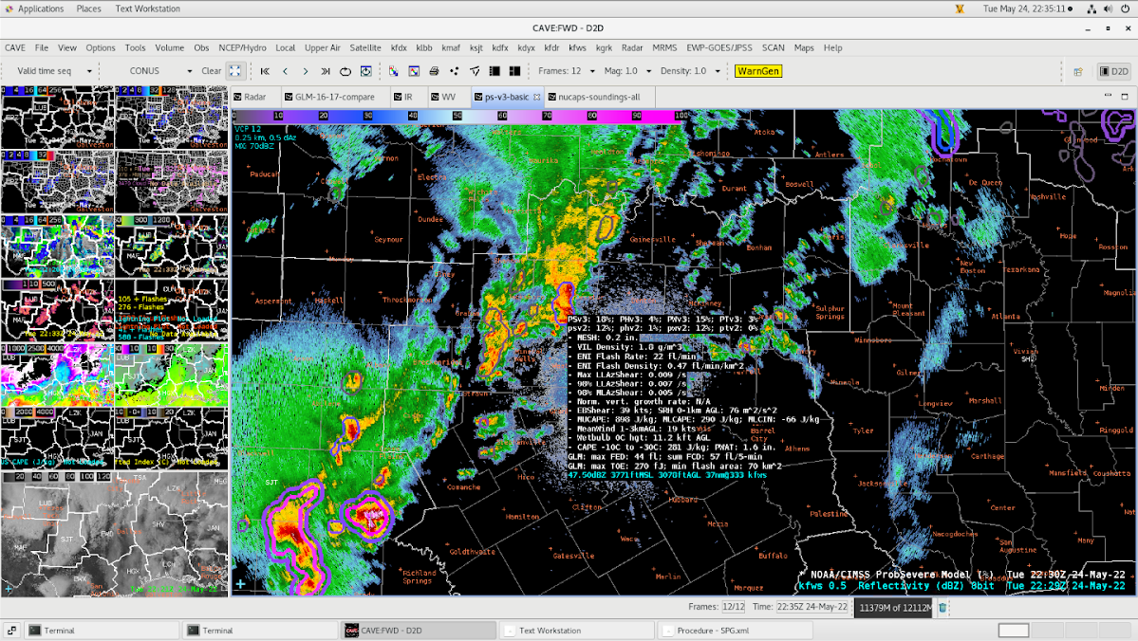Switch to Text Workstation taskbar window
1138x641 pixels.
[578, 631]
